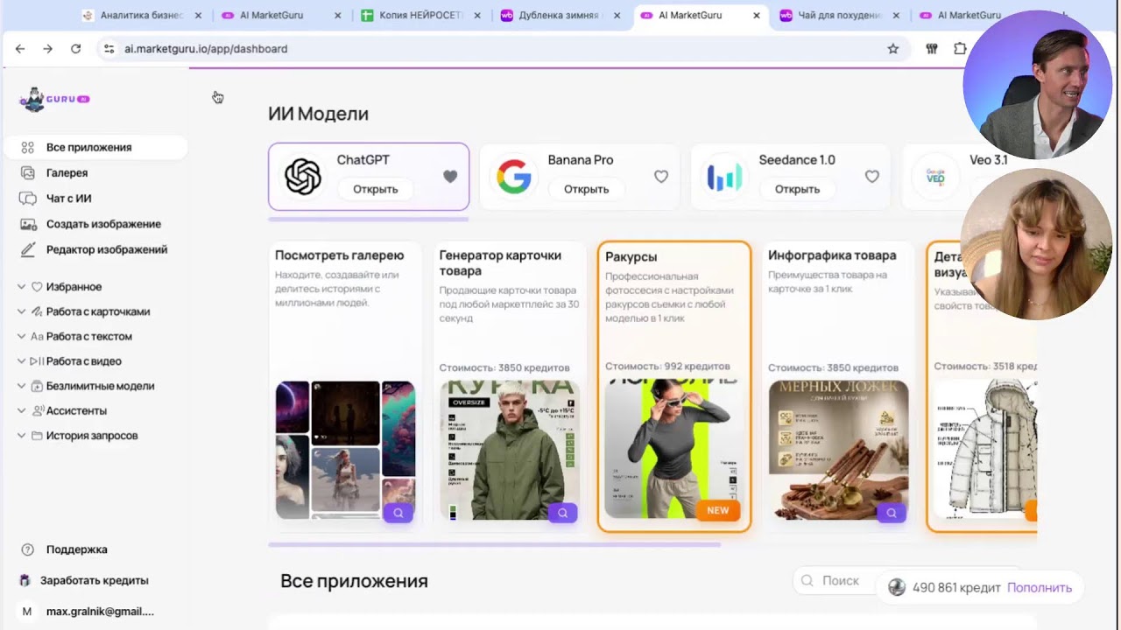Image resolution: width=1121 pixels, height=630 pixels.
Task: Click the icon next to Безлимитные модели
Action: [x=37, y=386]
